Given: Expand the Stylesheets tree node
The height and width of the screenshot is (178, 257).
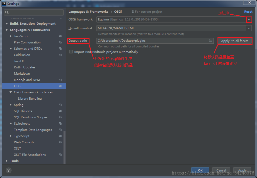Looking at the screenshot, I should coord(11,124).
